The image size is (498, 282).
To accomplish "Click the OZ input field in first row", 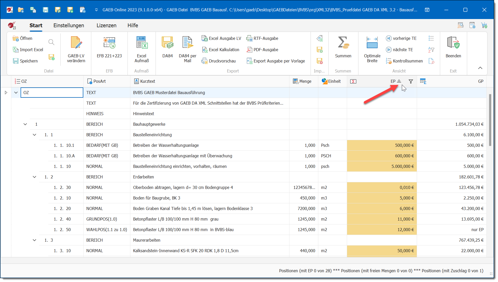I will 52,93.
